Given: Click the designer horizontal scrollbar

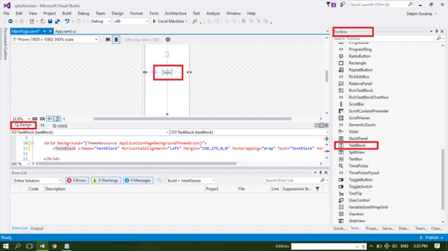Looking at the screenshot, I should point(192,119).
